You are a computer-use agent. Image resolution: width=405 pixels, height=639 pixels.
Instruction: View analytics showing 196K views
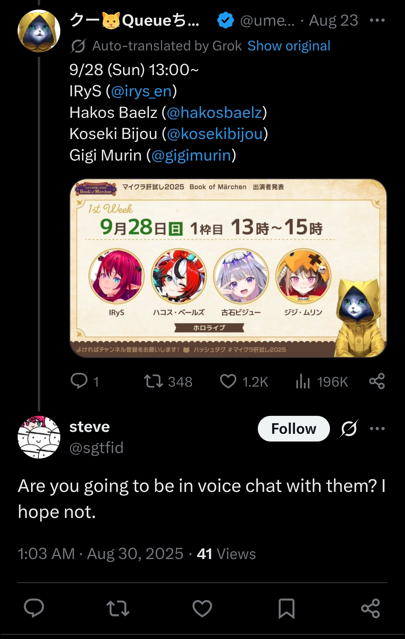pos(303,381)
